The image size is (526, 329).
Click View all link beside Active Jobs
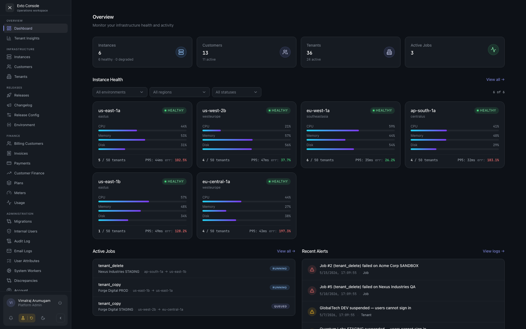[286, 251]
